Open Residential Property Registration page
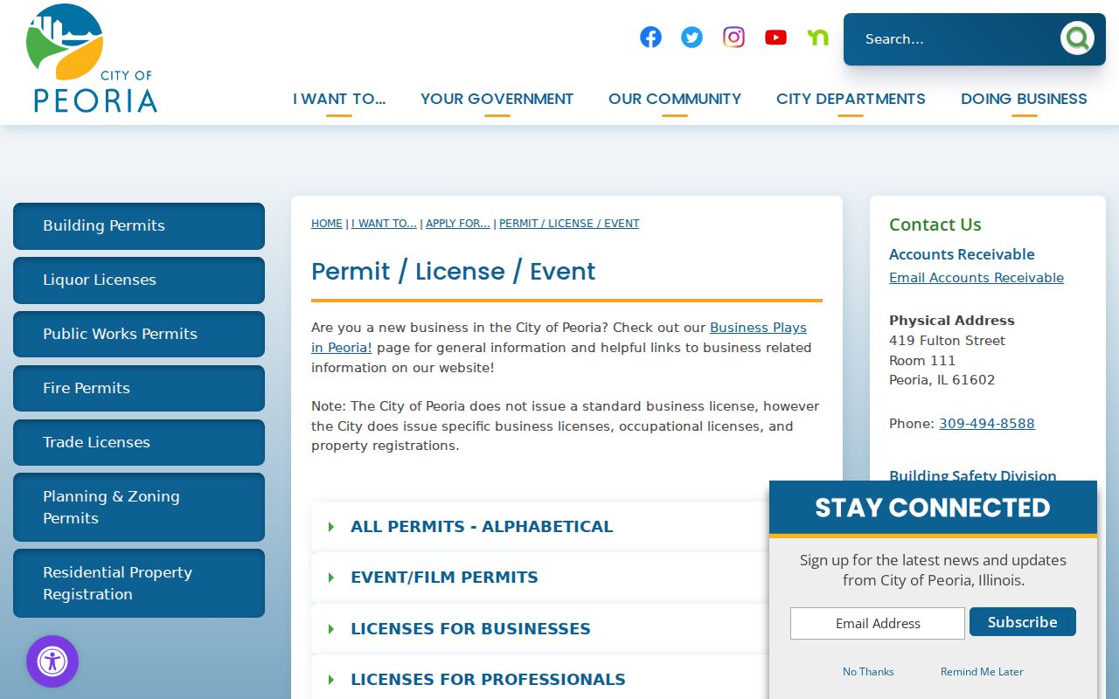The width and height of the screenshot is (1119, 699). click(139, 583)
